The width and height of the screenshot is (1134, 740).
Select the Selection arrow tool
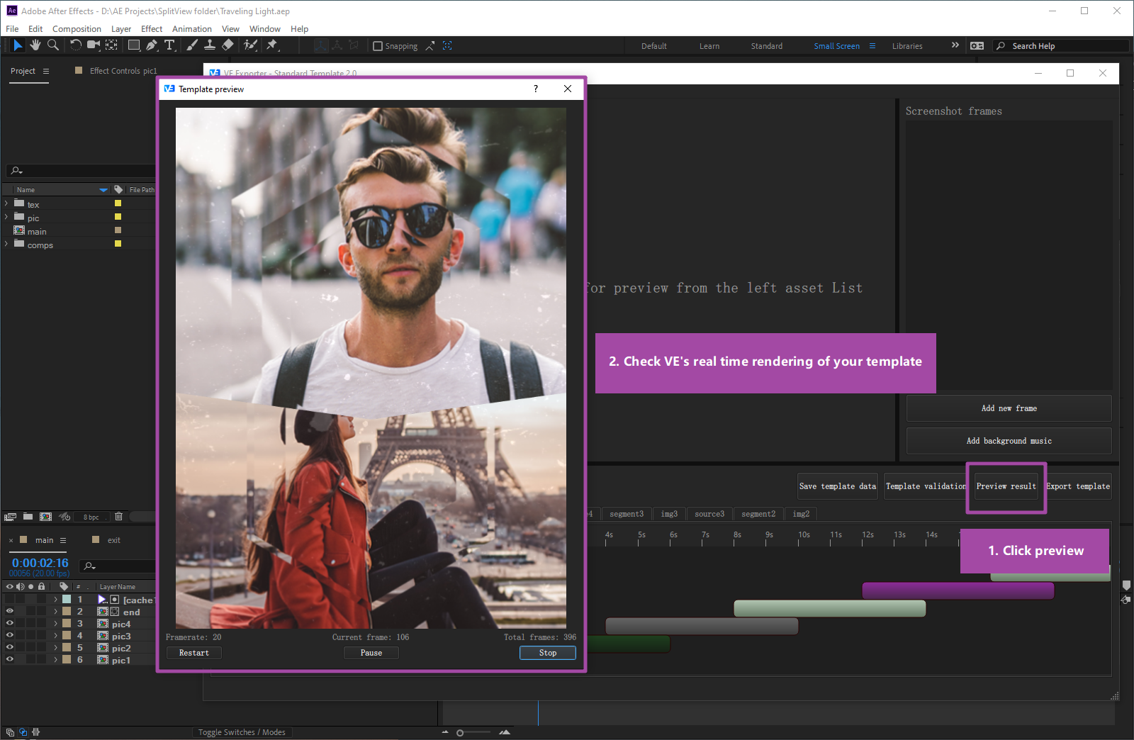(18, 45)
